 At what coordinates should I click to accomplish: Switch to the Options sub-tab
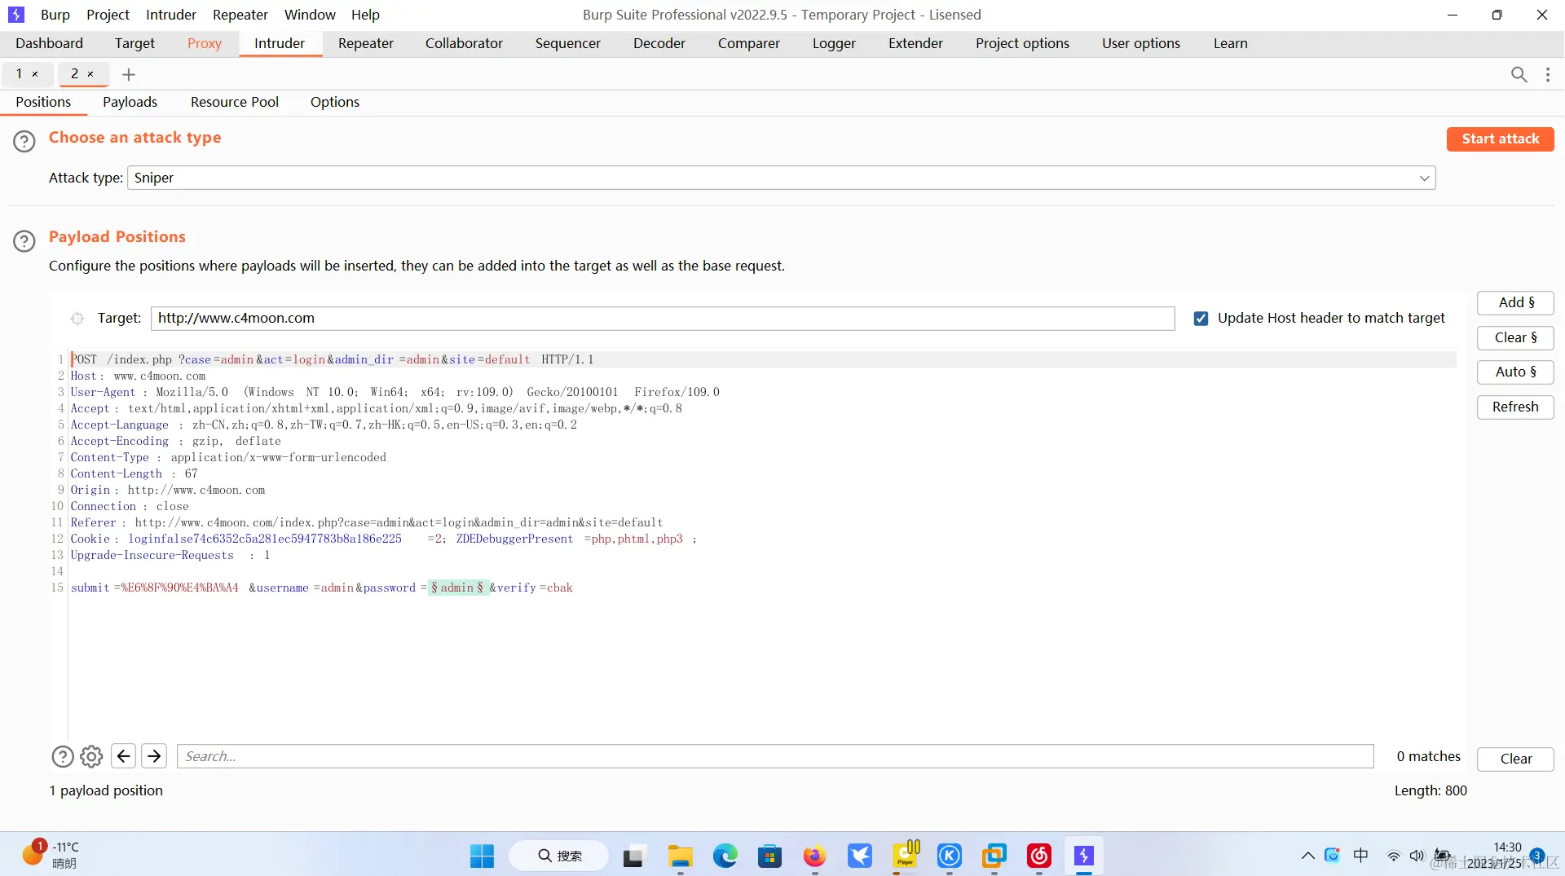point(335,102)
